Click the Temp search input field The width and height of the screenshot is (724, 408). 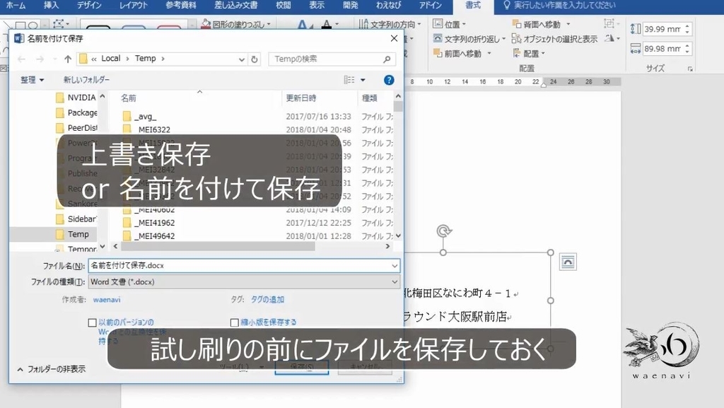tap(325, 59)
